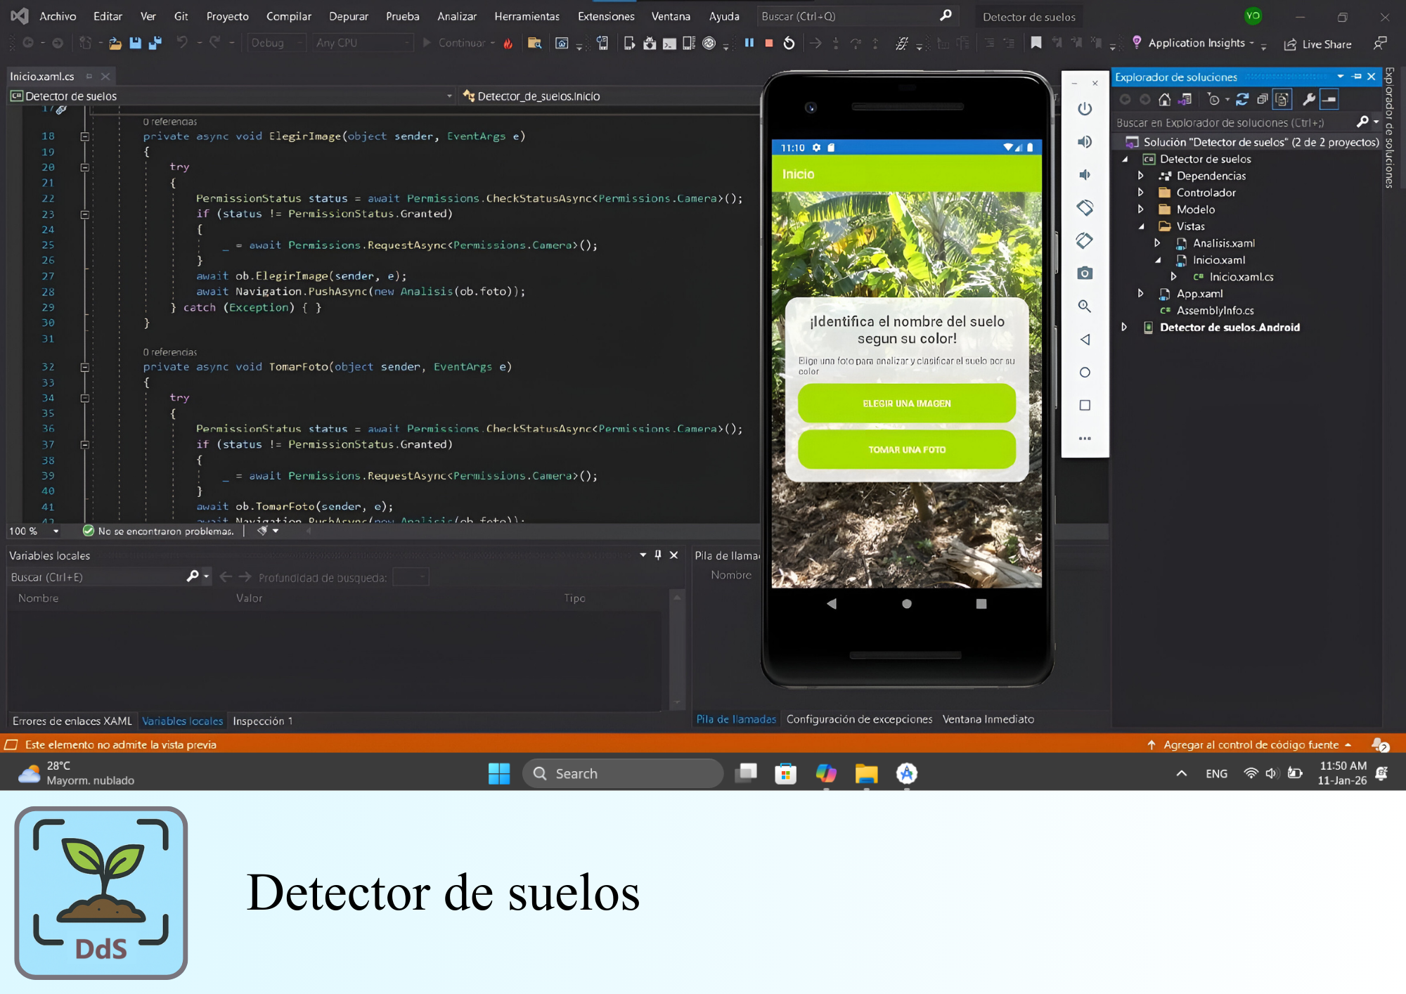
Task: Expand the Detector de suelos.Android project
Action: point(1124,327)
